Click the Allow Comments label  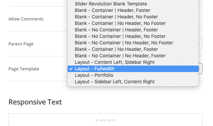click(26, 19)
